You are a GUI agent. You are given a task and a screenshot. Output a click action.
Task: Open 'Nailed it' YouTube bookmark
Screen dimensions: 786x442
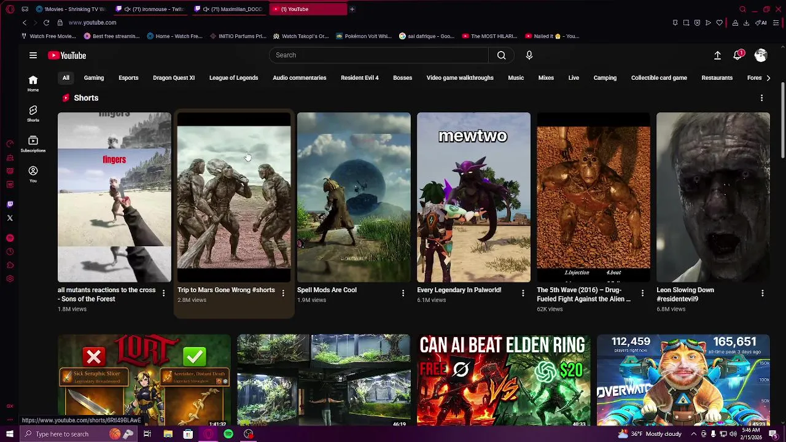[552, 36]
